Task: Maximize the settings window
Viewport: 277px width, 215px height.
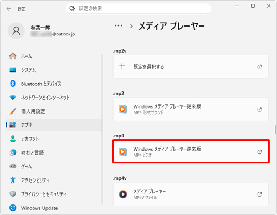Action: [253, 6]
